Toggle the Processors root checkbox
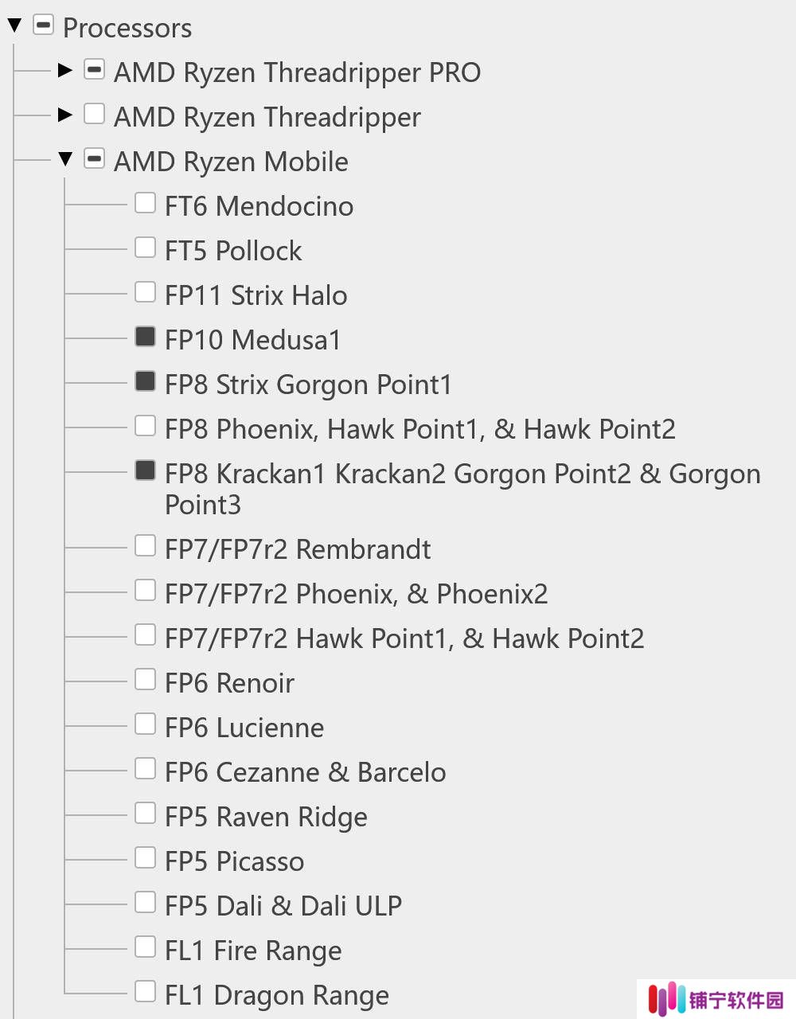796x1019 pixels. (x=43, y=25)
